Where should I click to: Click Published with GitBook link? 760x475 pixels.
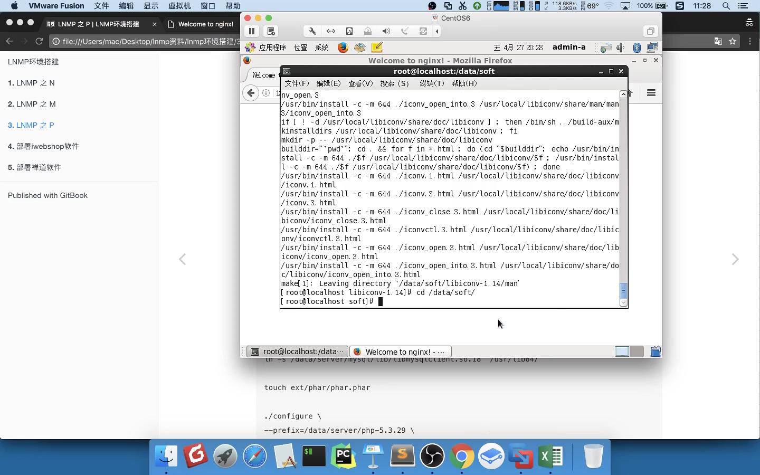47,195
